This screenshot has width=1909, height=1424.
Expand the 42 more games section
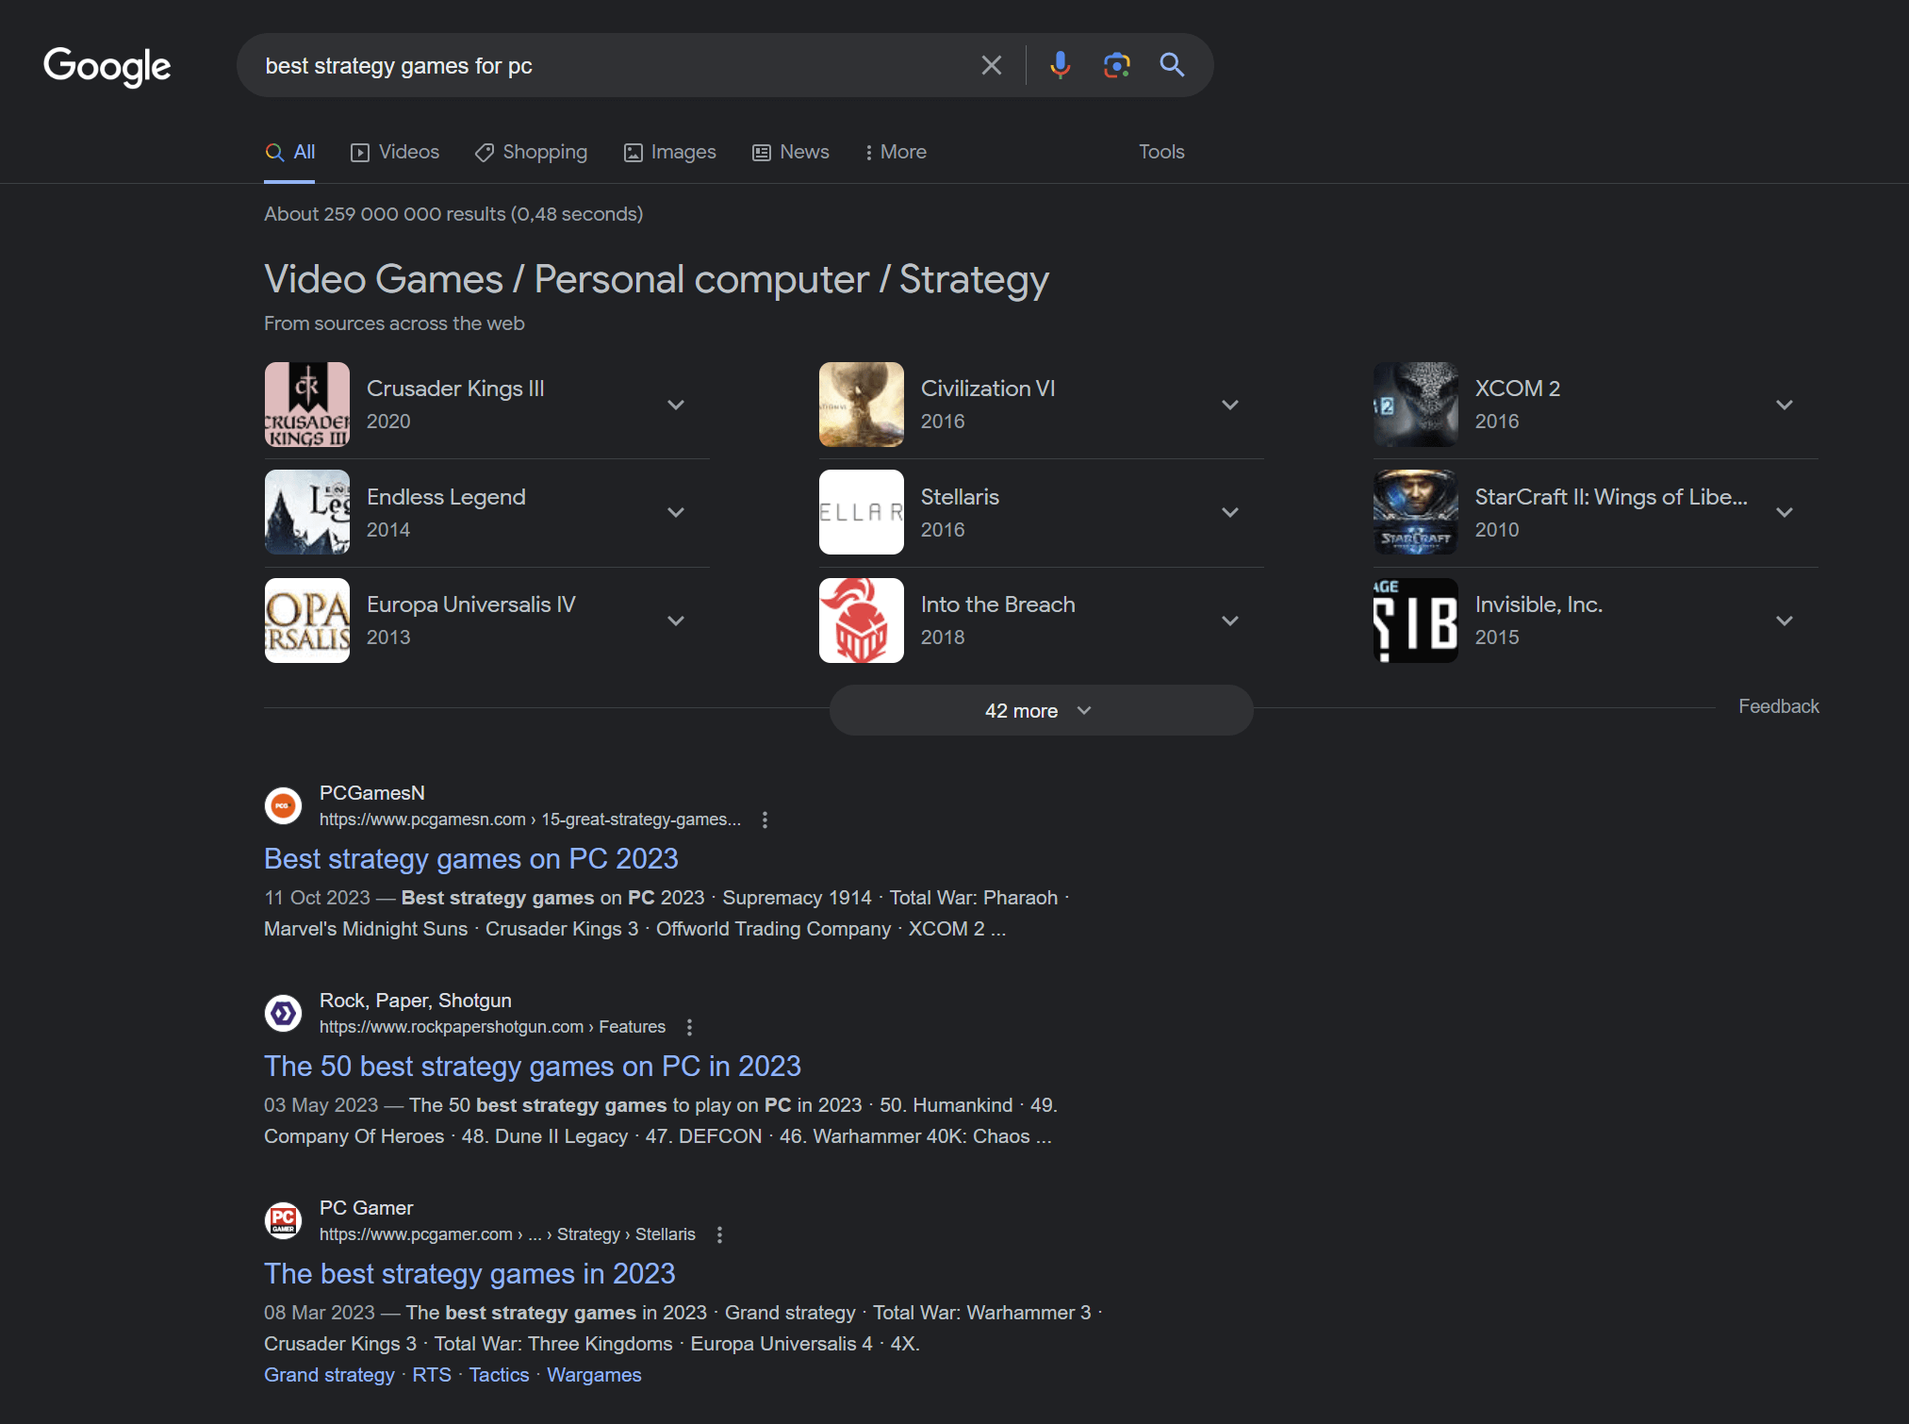point(1041,709)
